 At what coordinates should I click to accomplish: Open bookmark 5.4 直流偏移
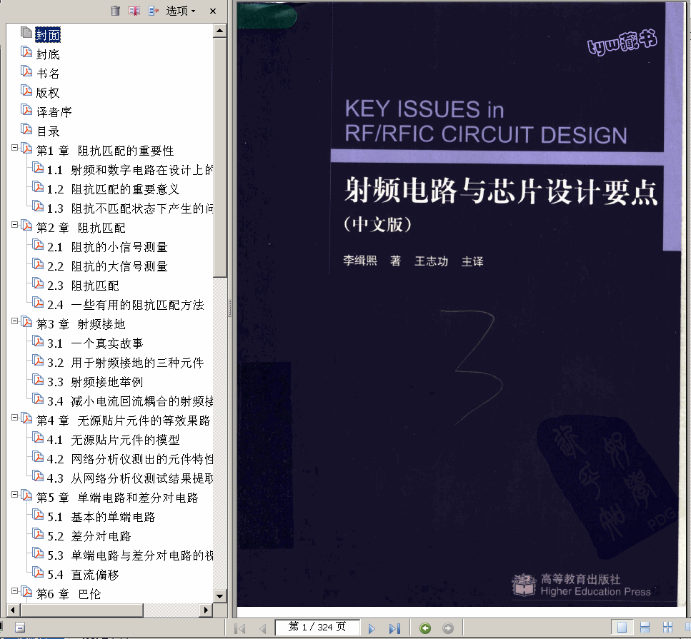83,575
